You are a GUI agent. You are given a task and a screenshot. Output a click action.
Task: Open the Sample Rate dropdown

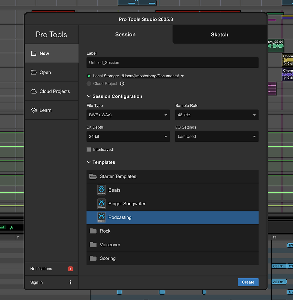click(x=217, y=115)
